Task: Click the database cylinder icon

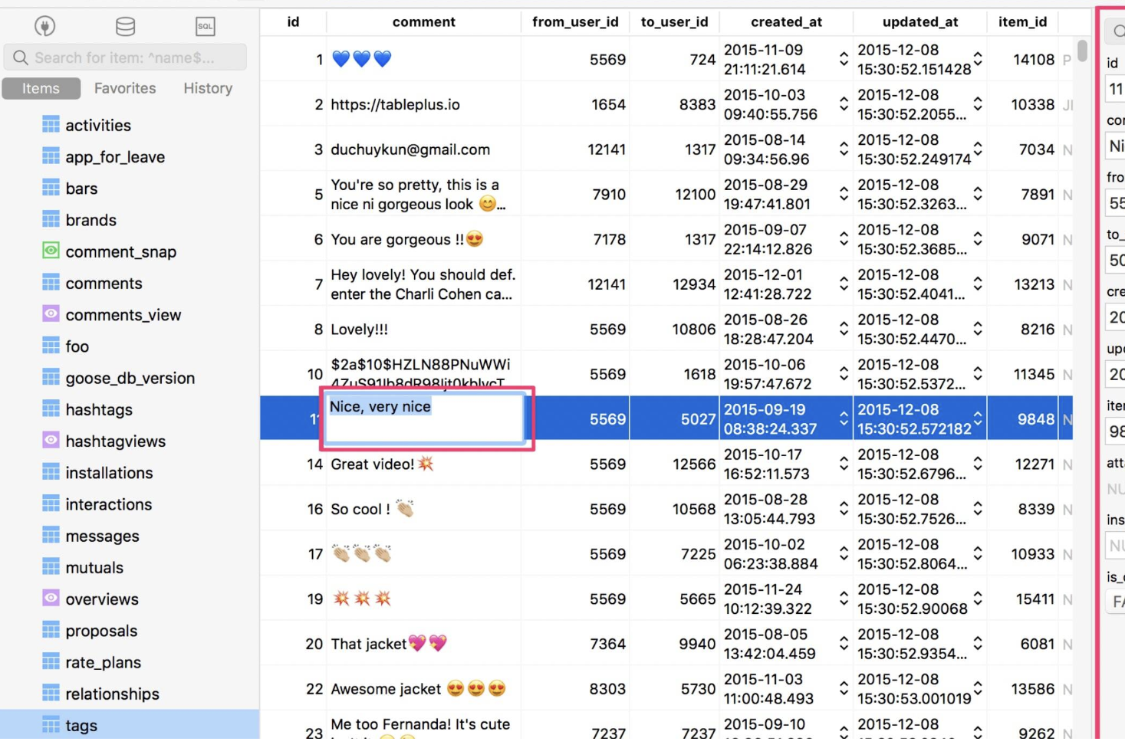Action: (125, 26)
